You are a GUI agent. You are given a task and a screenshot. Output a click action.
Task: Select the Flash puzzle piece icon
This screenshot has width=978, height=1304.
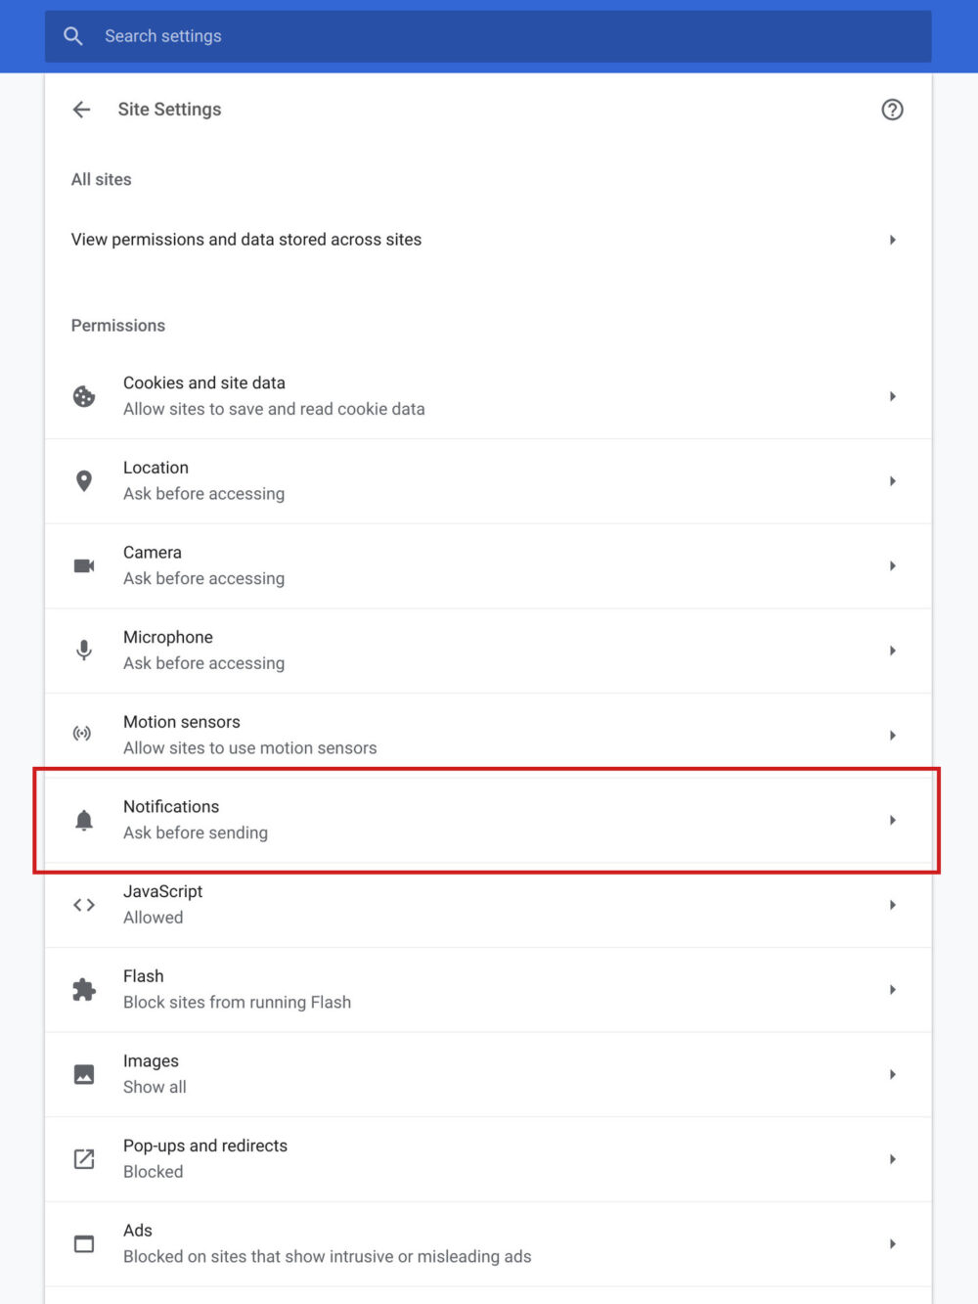point(83,989)
